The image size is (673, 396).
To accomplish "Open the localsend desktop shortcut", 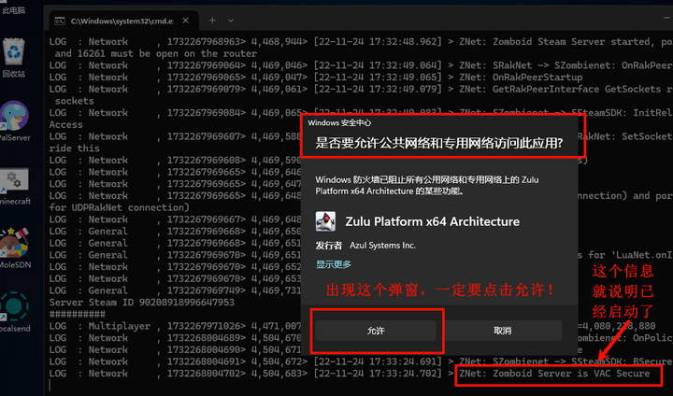I will pos(14,312).
